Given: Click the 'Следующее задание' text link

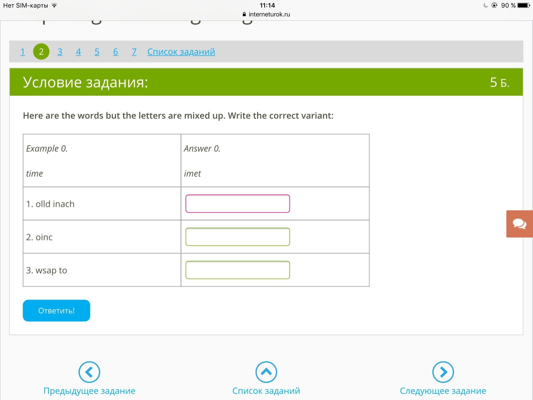Looking at the screenshot, I should (443, 391).
